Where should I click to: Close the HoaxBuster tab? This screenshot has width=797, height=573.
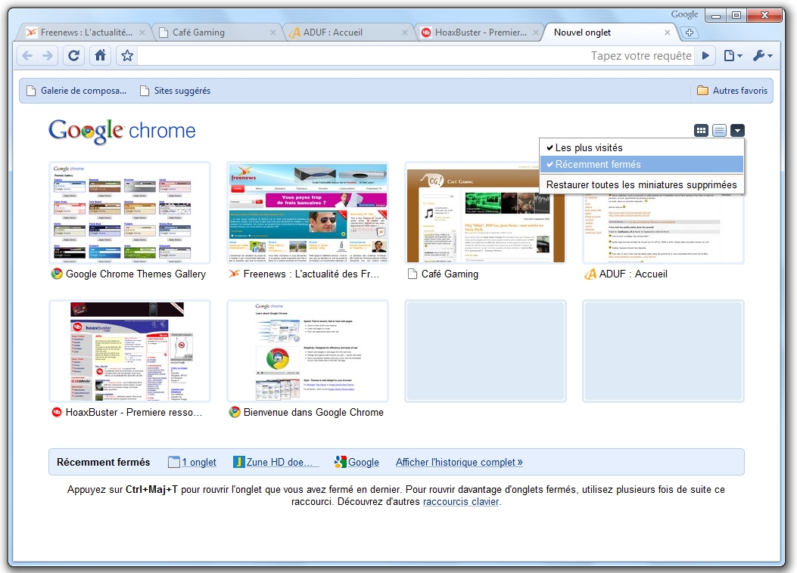(x=536, y=33)
